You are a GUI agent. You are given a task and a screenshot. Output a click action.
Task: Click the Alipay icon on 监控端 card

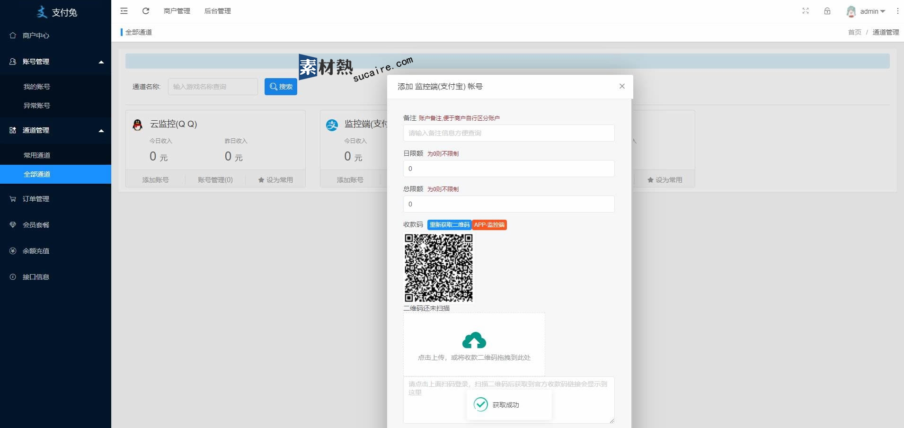[332, 125]
